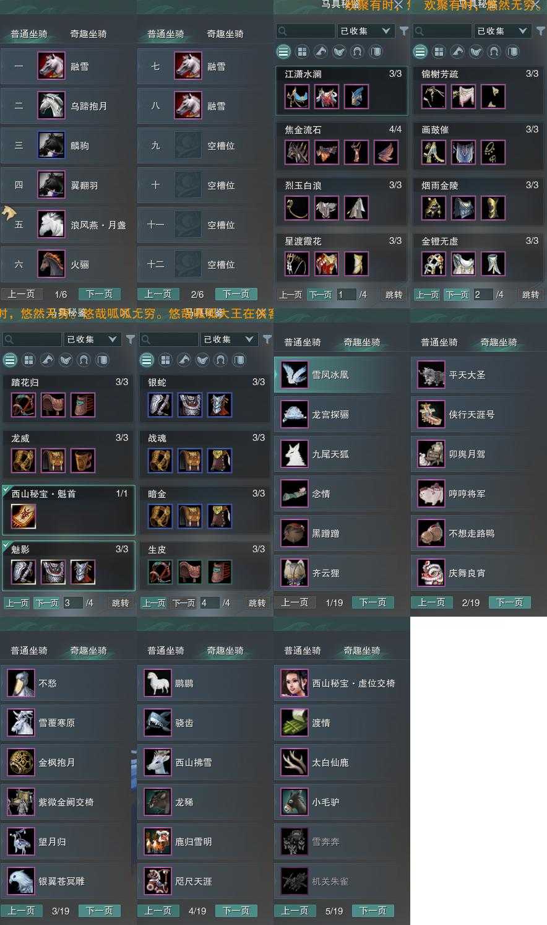Switch to grid view above 江潇水澜 list
The width and height of the screenshot is (547, 925).
[x=302, y=51]
